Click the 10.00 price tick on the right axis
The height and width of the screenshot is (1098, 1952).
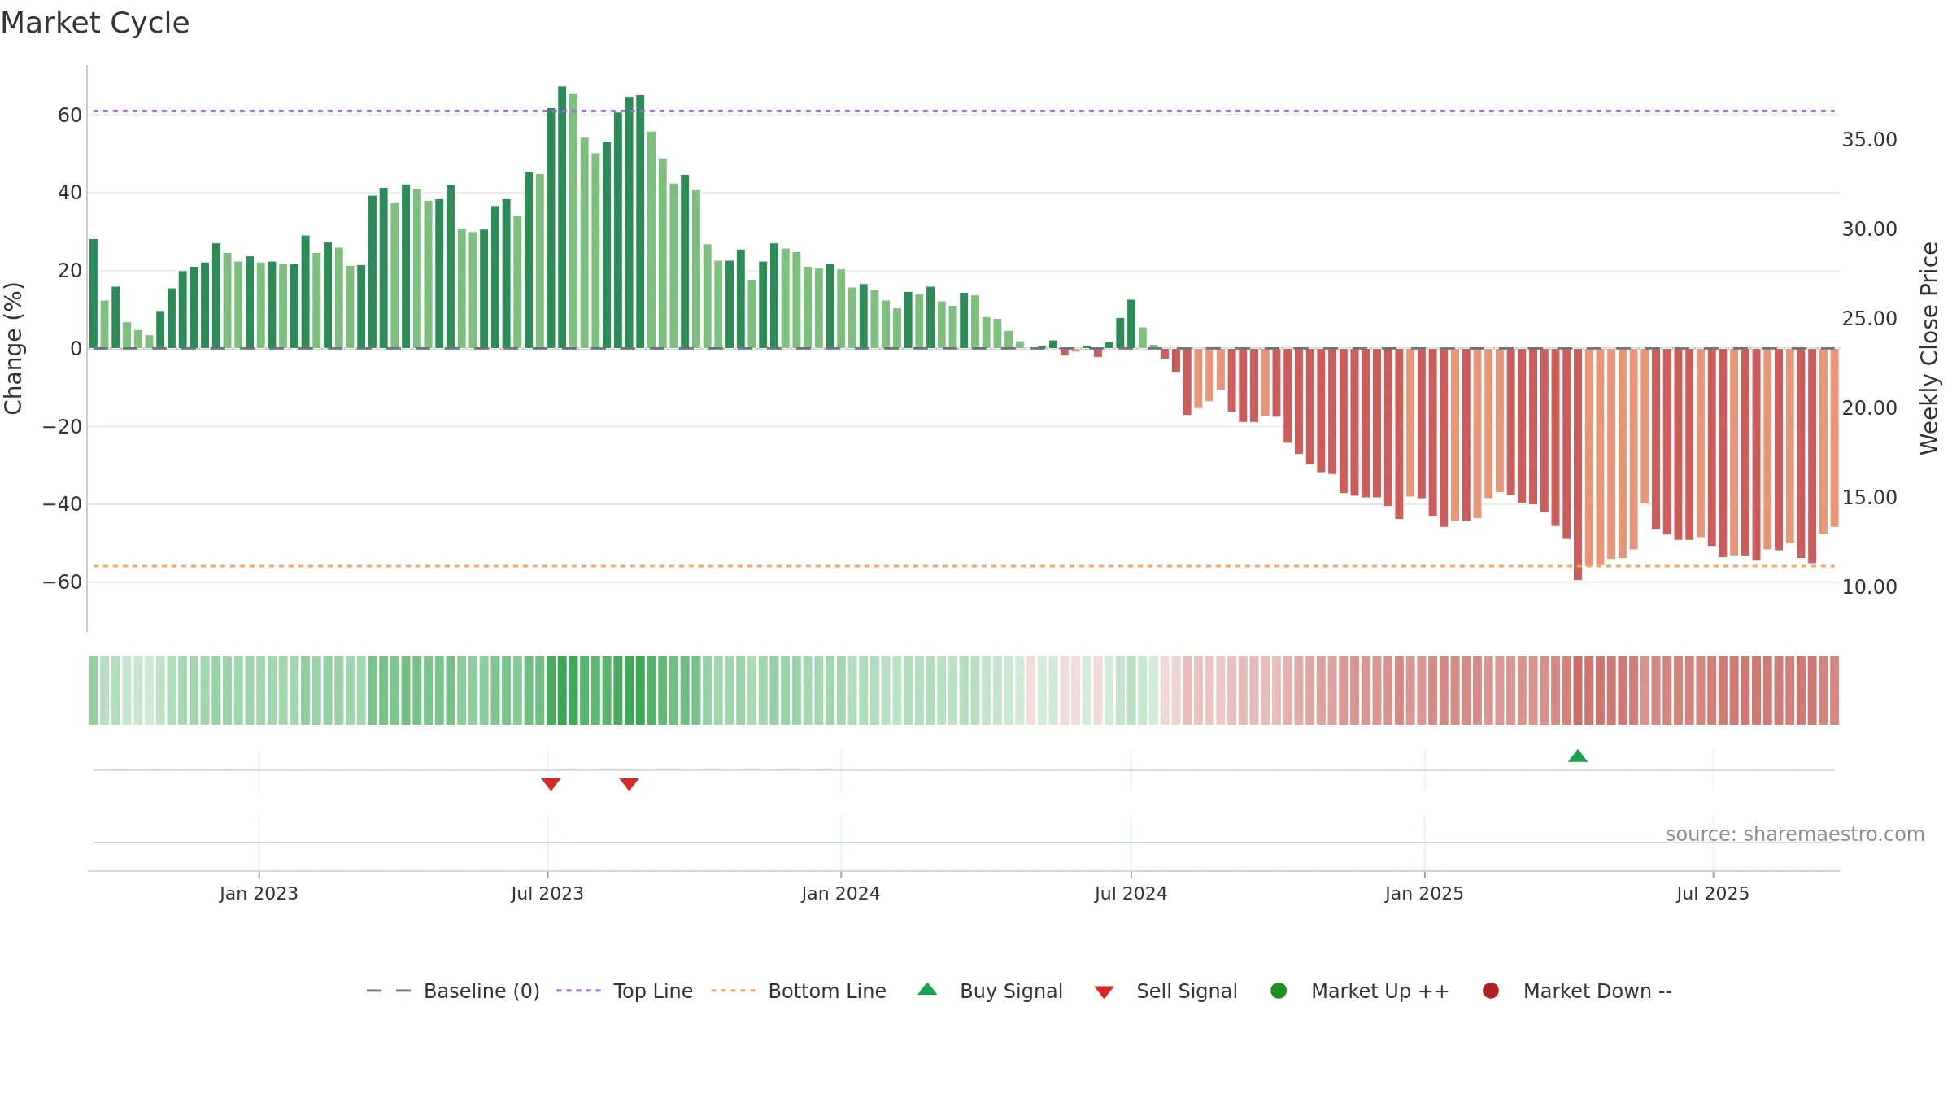[x=1869, y=587]
